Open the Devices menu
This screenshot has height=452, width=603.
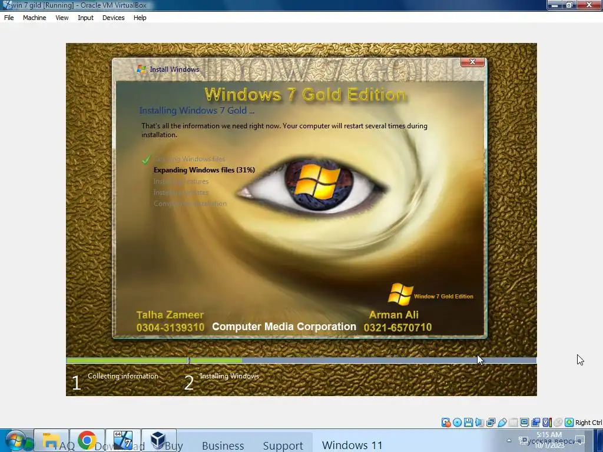tap(113, 18)
